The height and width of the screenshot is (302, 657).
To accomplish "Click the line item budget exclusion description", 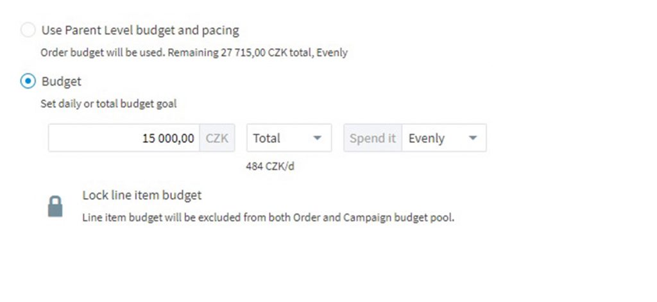I will pyautogui.click(x=268, y=218).
